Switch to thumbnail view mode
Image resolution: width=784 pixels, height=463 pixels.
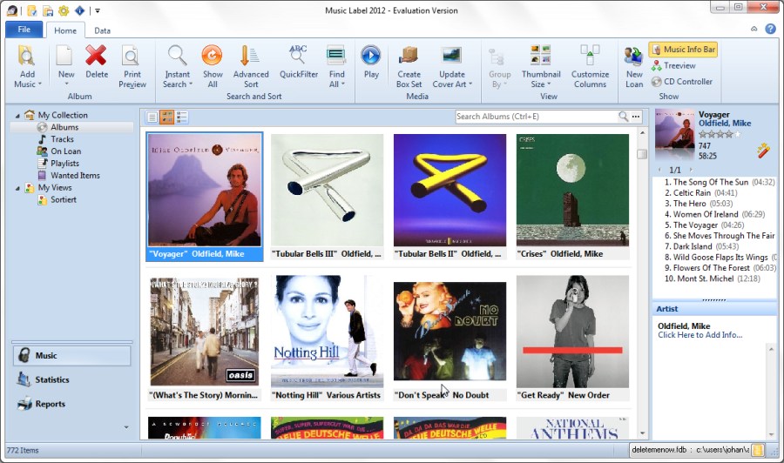(x=167, y=117)
